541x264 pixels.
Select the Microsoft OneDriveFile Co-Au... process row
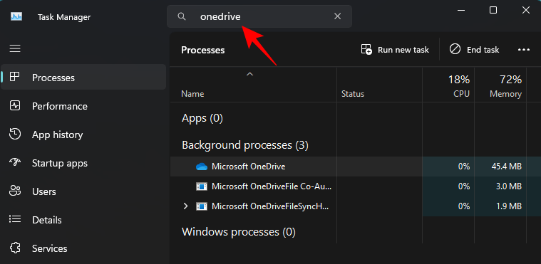(x=356, y=186)
